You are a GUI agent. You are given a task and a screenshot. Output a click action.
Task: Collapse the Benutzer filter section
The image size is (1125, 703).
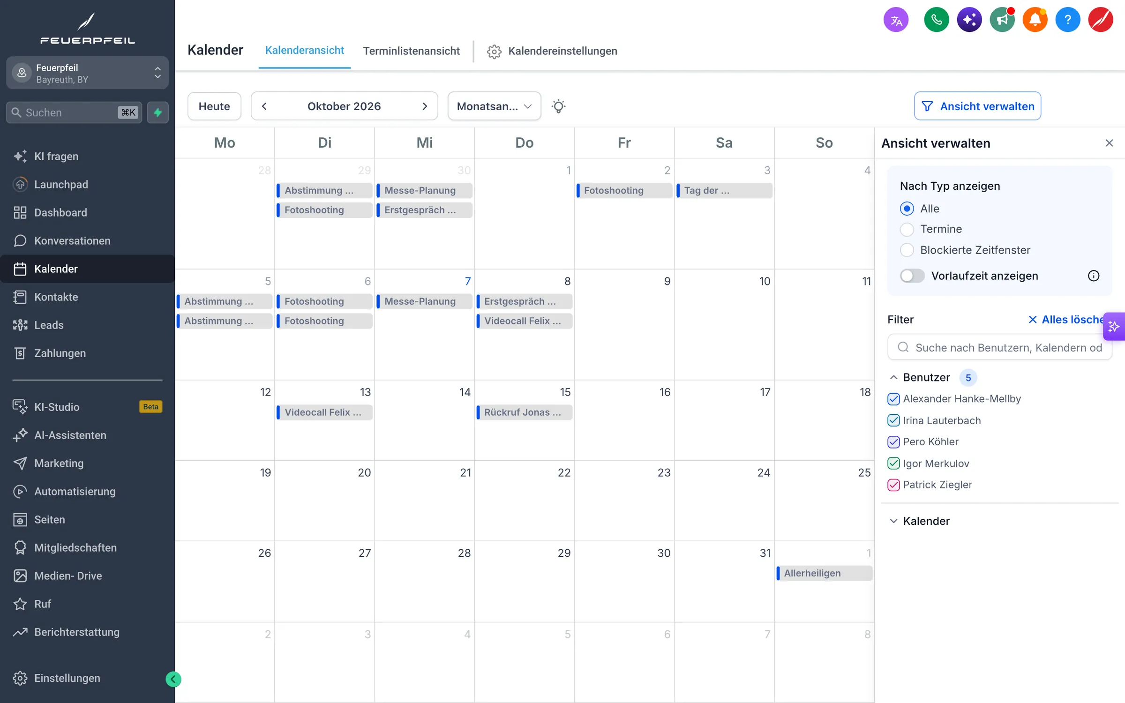893,377
